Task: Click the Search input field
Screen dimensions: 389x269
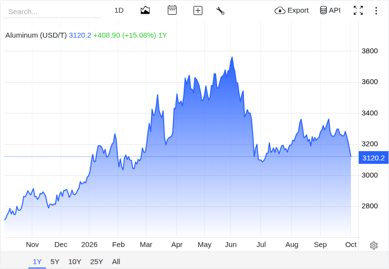Action: (52, 12)
